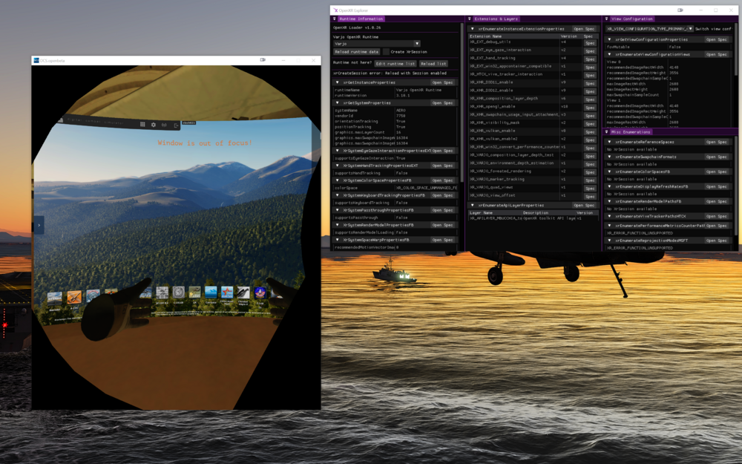The height and width of the screenshot is (464, 742).
Task: Click the xrCreateSession error message text
Action: (390, 73)
